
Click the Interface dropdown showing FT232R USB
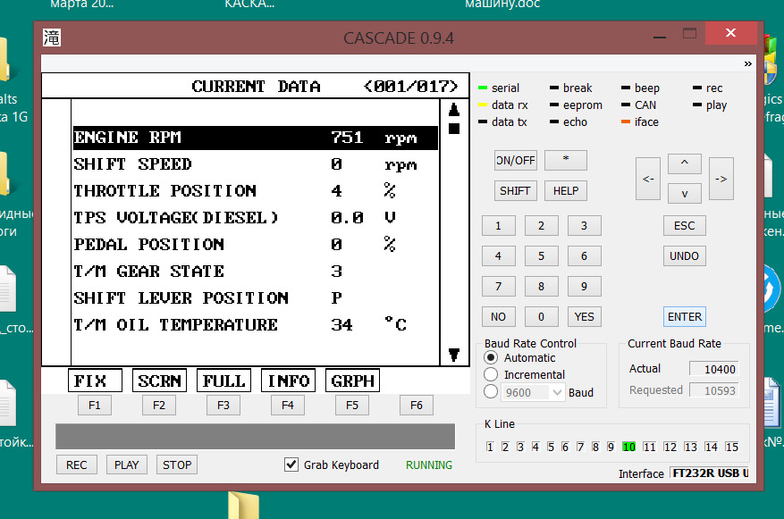tap(710, 473)
